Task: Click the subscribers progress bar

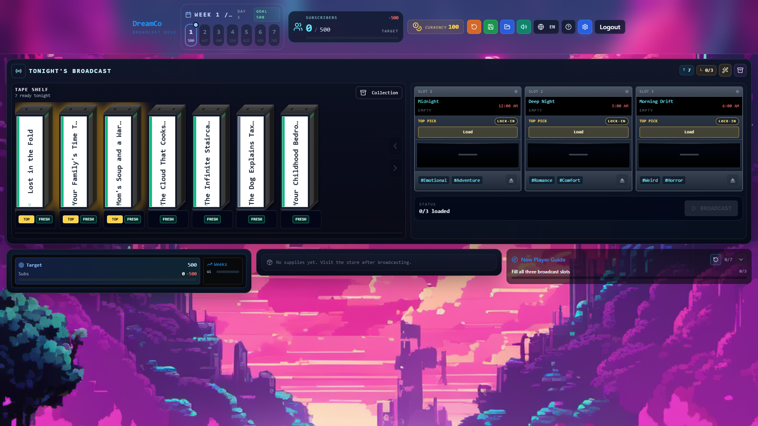Action: click(352, 38)
